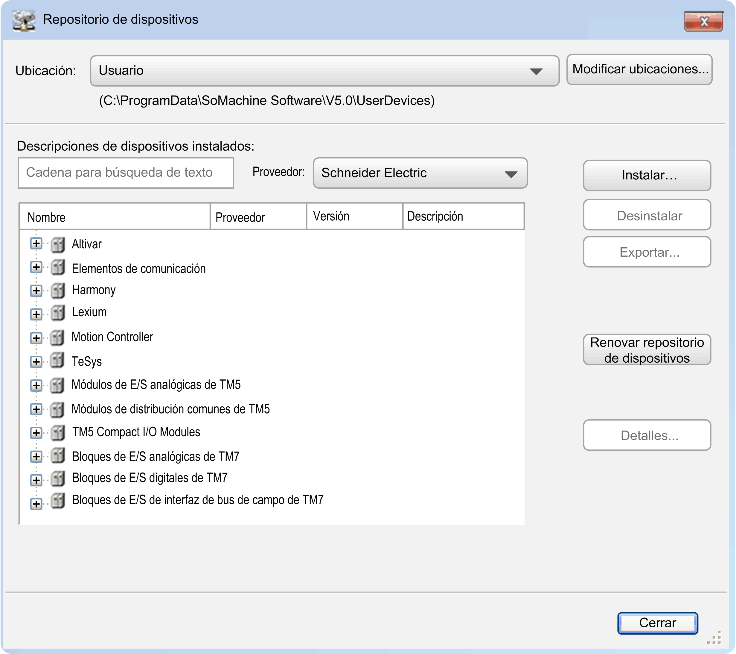736x654 pixels.
Task: Click the Elementos de comunicación folder icon
Action: coord(58,267)
